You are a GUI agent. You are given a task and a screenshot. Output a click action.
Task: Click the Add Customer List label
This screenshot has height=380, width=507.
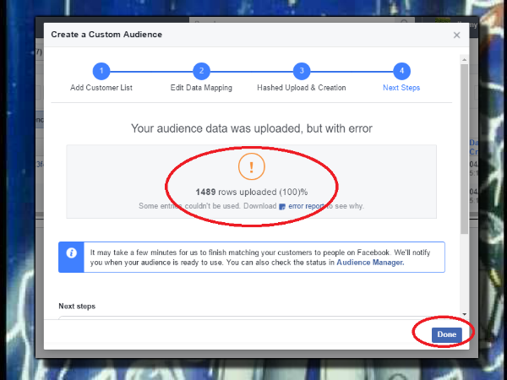101,88
